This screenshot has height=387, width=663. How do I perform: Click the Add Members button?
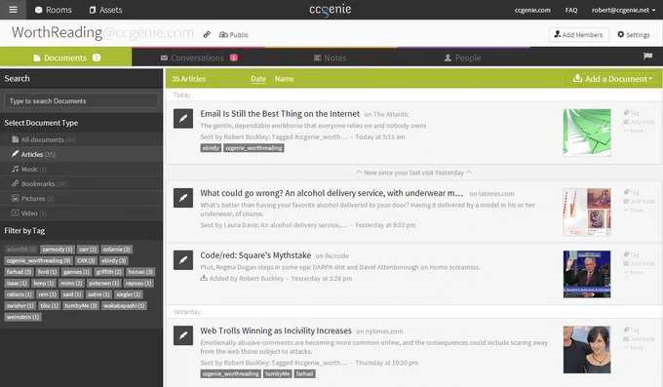[x=579, y=35]
